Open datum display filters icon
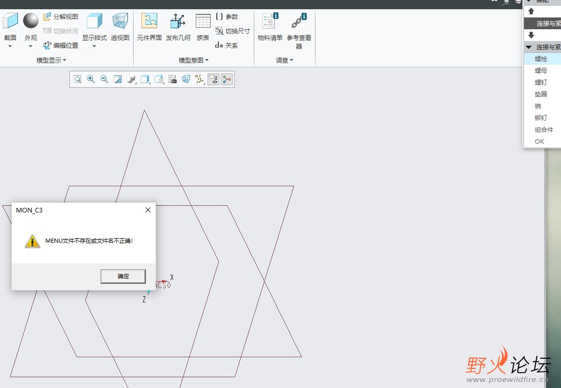561x388 pixels. pyautogui.click(x=200, y=80)
